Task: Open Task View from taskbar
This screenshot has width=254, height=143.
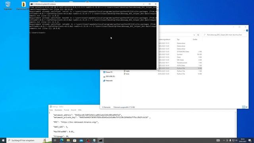Action: (x=55, y=140)
